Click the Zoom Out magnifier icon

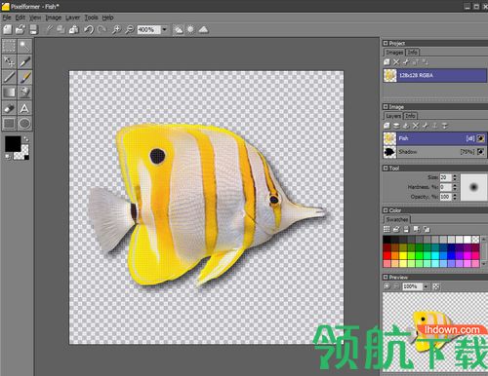tap(130, 30)
